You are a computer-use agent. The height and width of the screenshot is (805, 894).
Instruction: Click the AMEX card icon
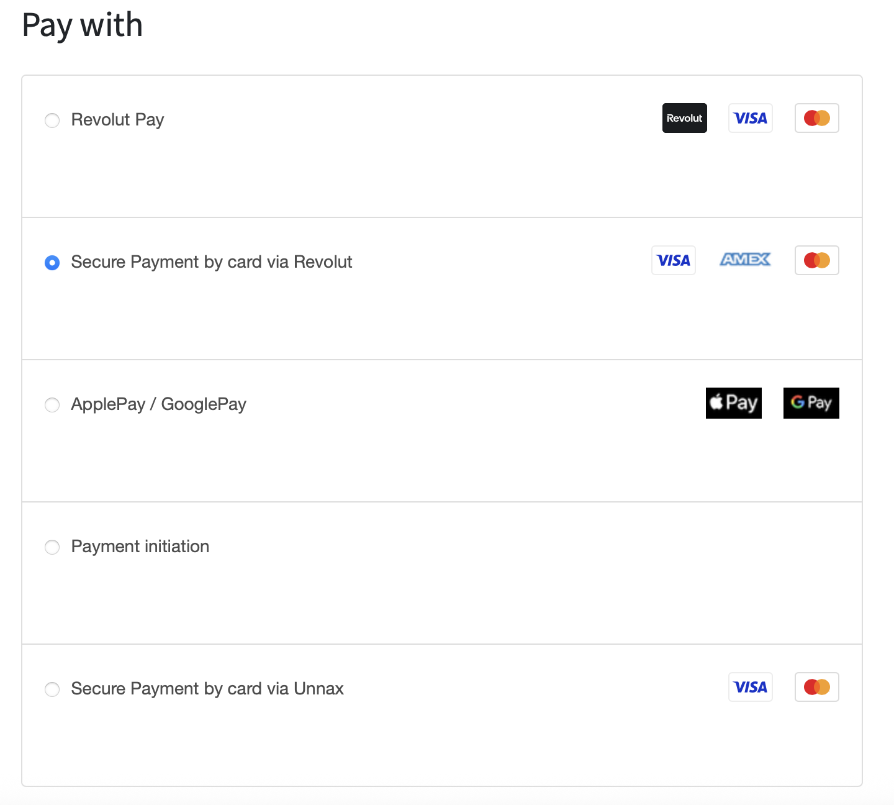pyautogui.click(x=745, y=260)
